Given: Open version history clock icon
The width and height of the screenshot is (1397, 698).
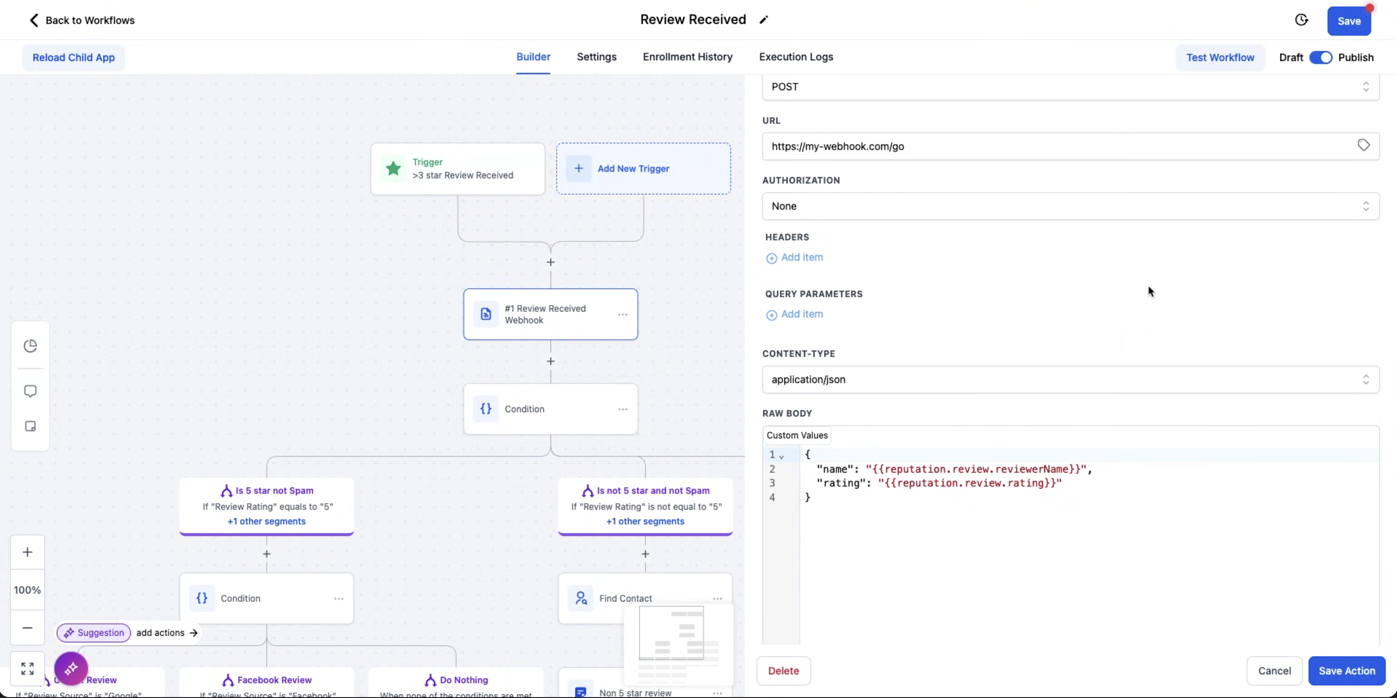Looking at the screenshot, I should tap(1301, 20).
